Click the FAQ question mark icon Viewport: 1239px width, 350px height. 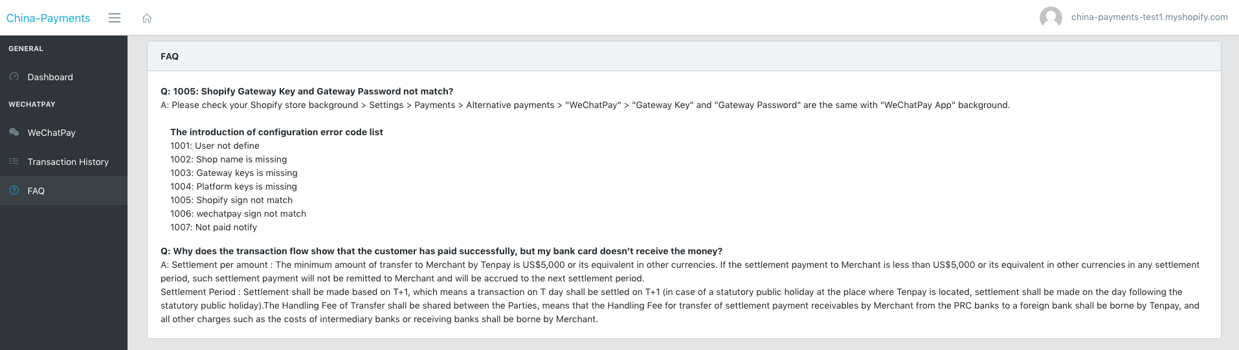point(14,191)
